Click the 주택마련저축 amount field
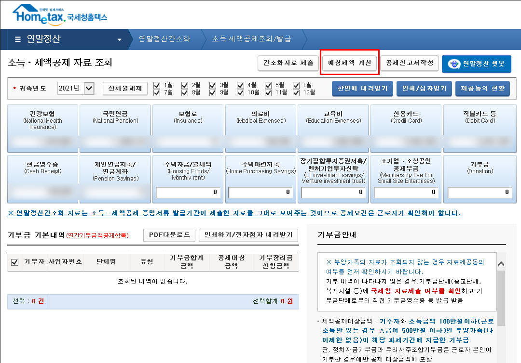 click(260, 192)
